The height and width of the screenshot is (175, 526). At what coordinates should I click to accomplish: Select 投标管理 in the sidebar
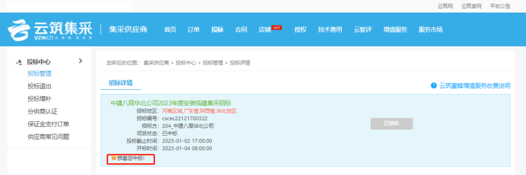pyautogui.click(x=39, y=74)
